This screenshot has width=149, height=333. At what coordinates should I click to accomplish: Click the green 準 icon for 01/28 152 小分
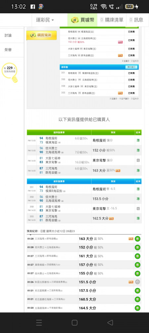(138, 247)
